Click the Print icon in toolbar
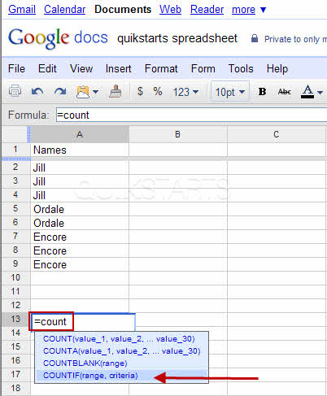 [15, 91]
